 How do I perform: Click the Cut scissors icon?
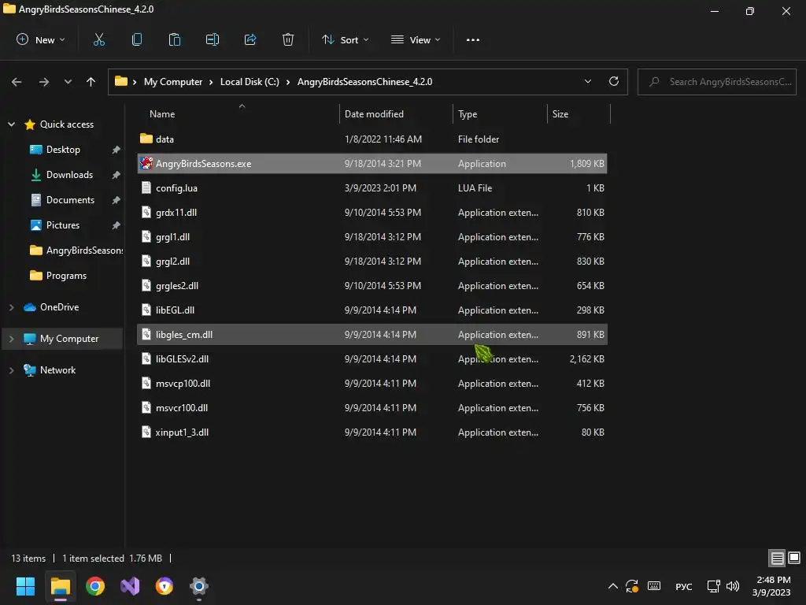tap(98, 39)
